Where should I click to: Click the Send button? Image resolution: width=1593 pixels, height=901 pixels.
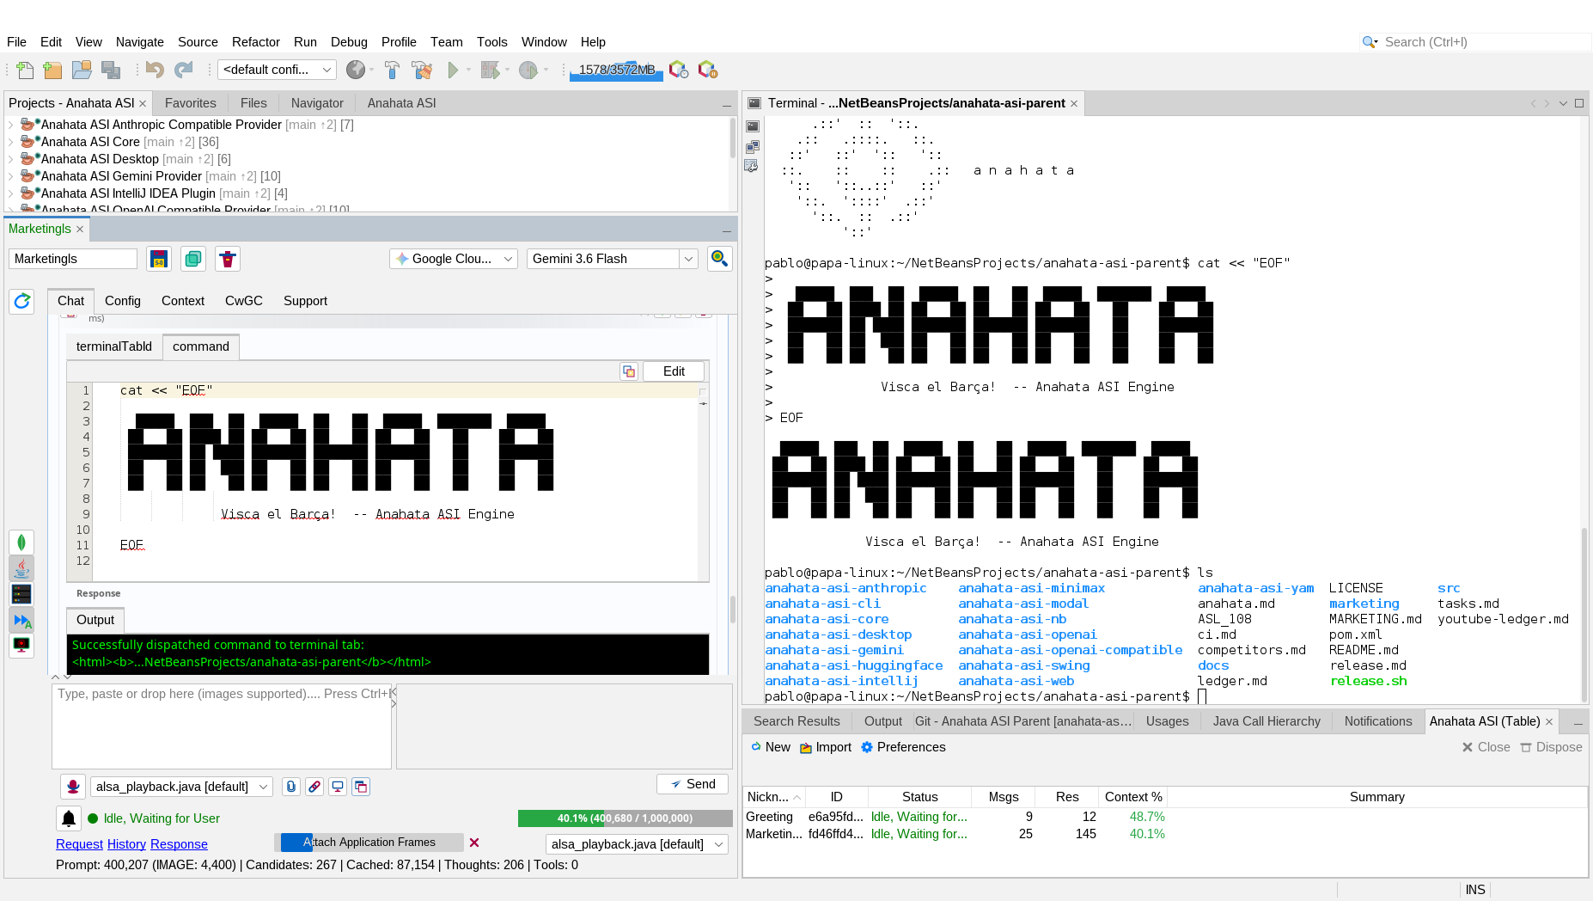(x=693, y=784)
